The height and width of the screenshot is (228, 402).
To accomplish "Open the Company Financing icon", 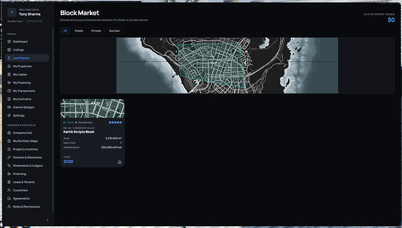I will pos(9,174).
